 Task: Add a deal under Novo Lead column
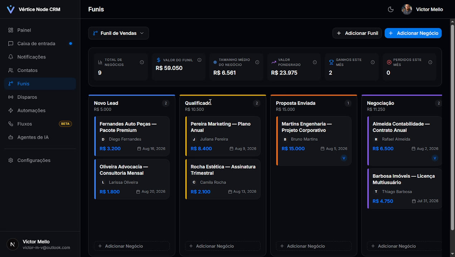[132, 246]
